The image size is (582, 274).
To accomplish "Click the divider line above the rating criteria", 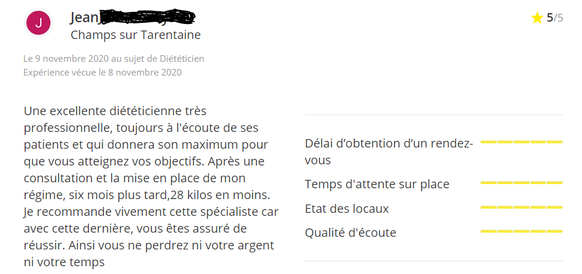I will coord(434,115).
